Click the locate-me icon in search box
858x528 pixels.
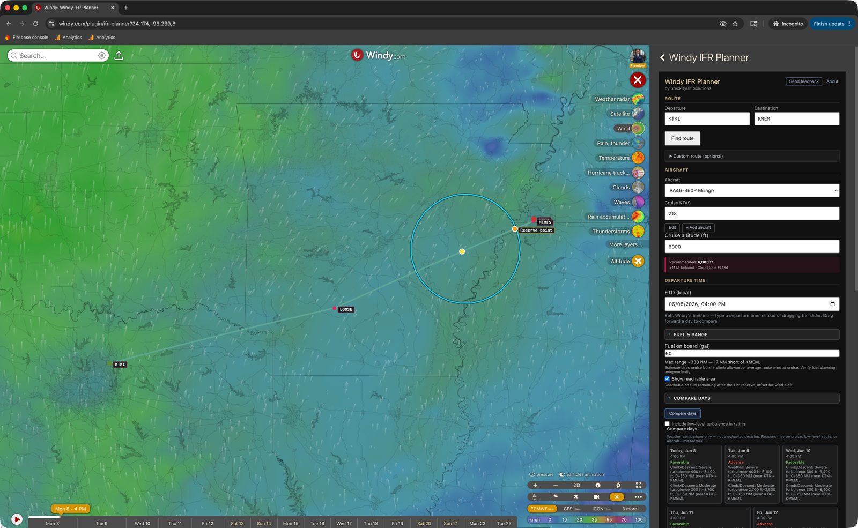click(102, 55)
